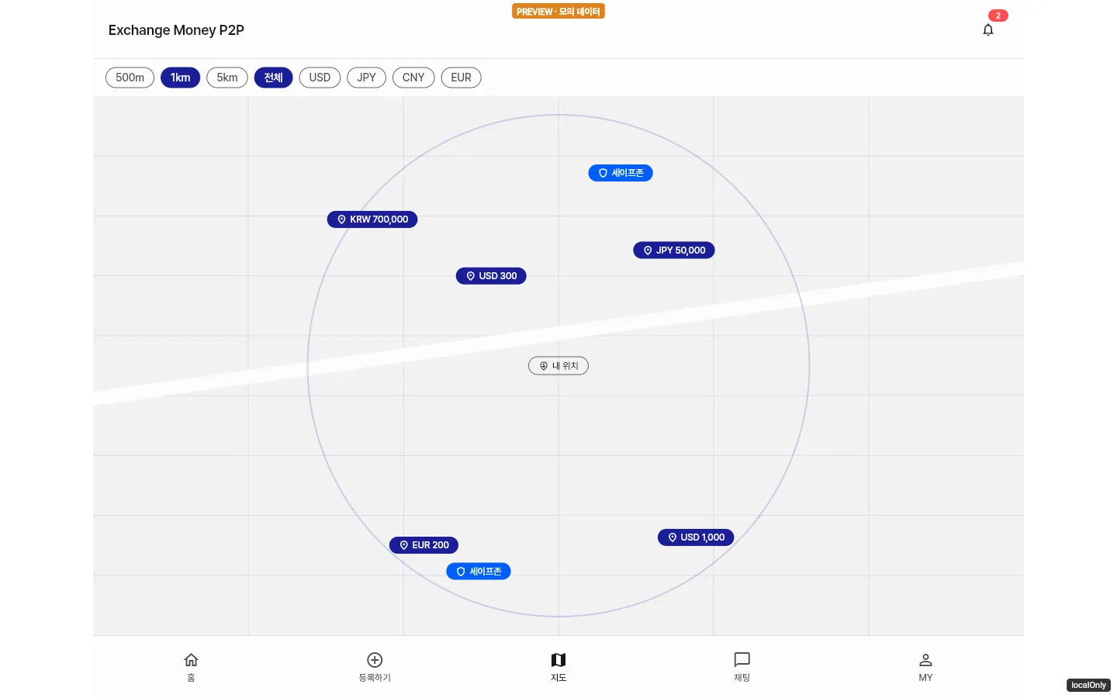Filter map by USD currency
The height and width of the screenshot is (698, 1117).
point(320,78)
